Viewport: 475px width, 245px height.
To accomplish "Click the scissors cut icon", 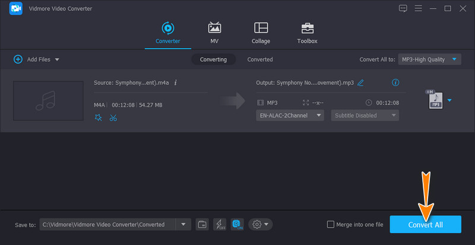I will [113, 117].
